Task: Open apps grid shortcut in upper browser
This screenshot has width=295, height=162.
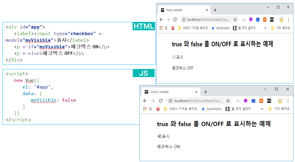Action: tap(161, 28)
